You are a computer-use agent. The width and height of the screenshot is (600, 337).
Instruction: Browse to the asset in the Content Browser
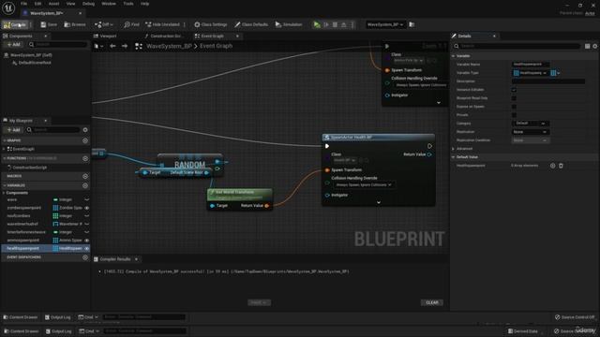pyautogui.click(x=75, y=25)
